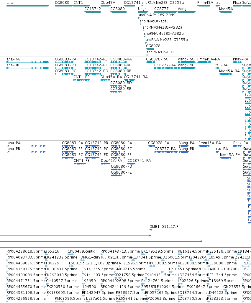Click the tsu-PA protein feature

218,152
